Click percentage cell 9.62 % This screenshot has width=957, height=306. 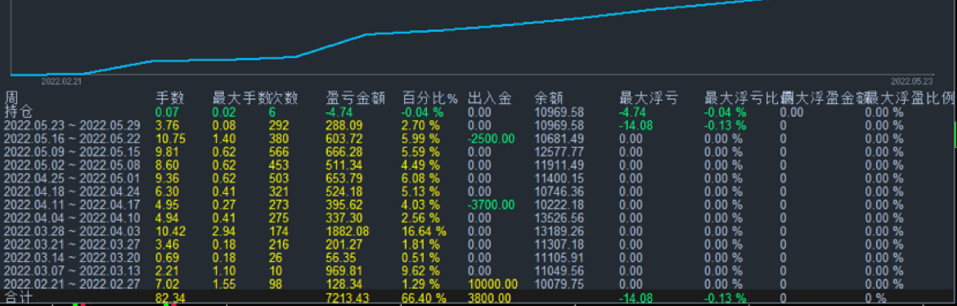[x=420, y=271]
